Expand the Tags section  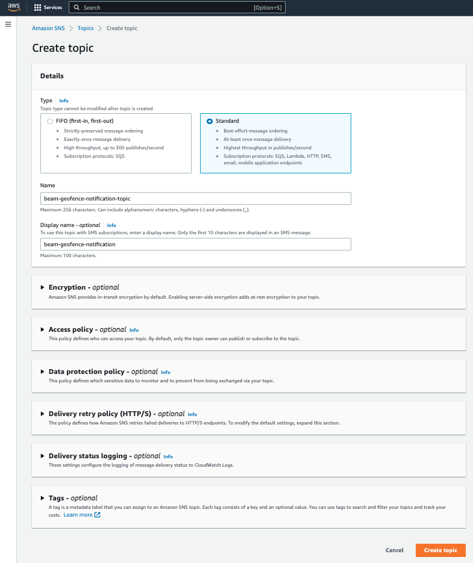coord(42,498)
